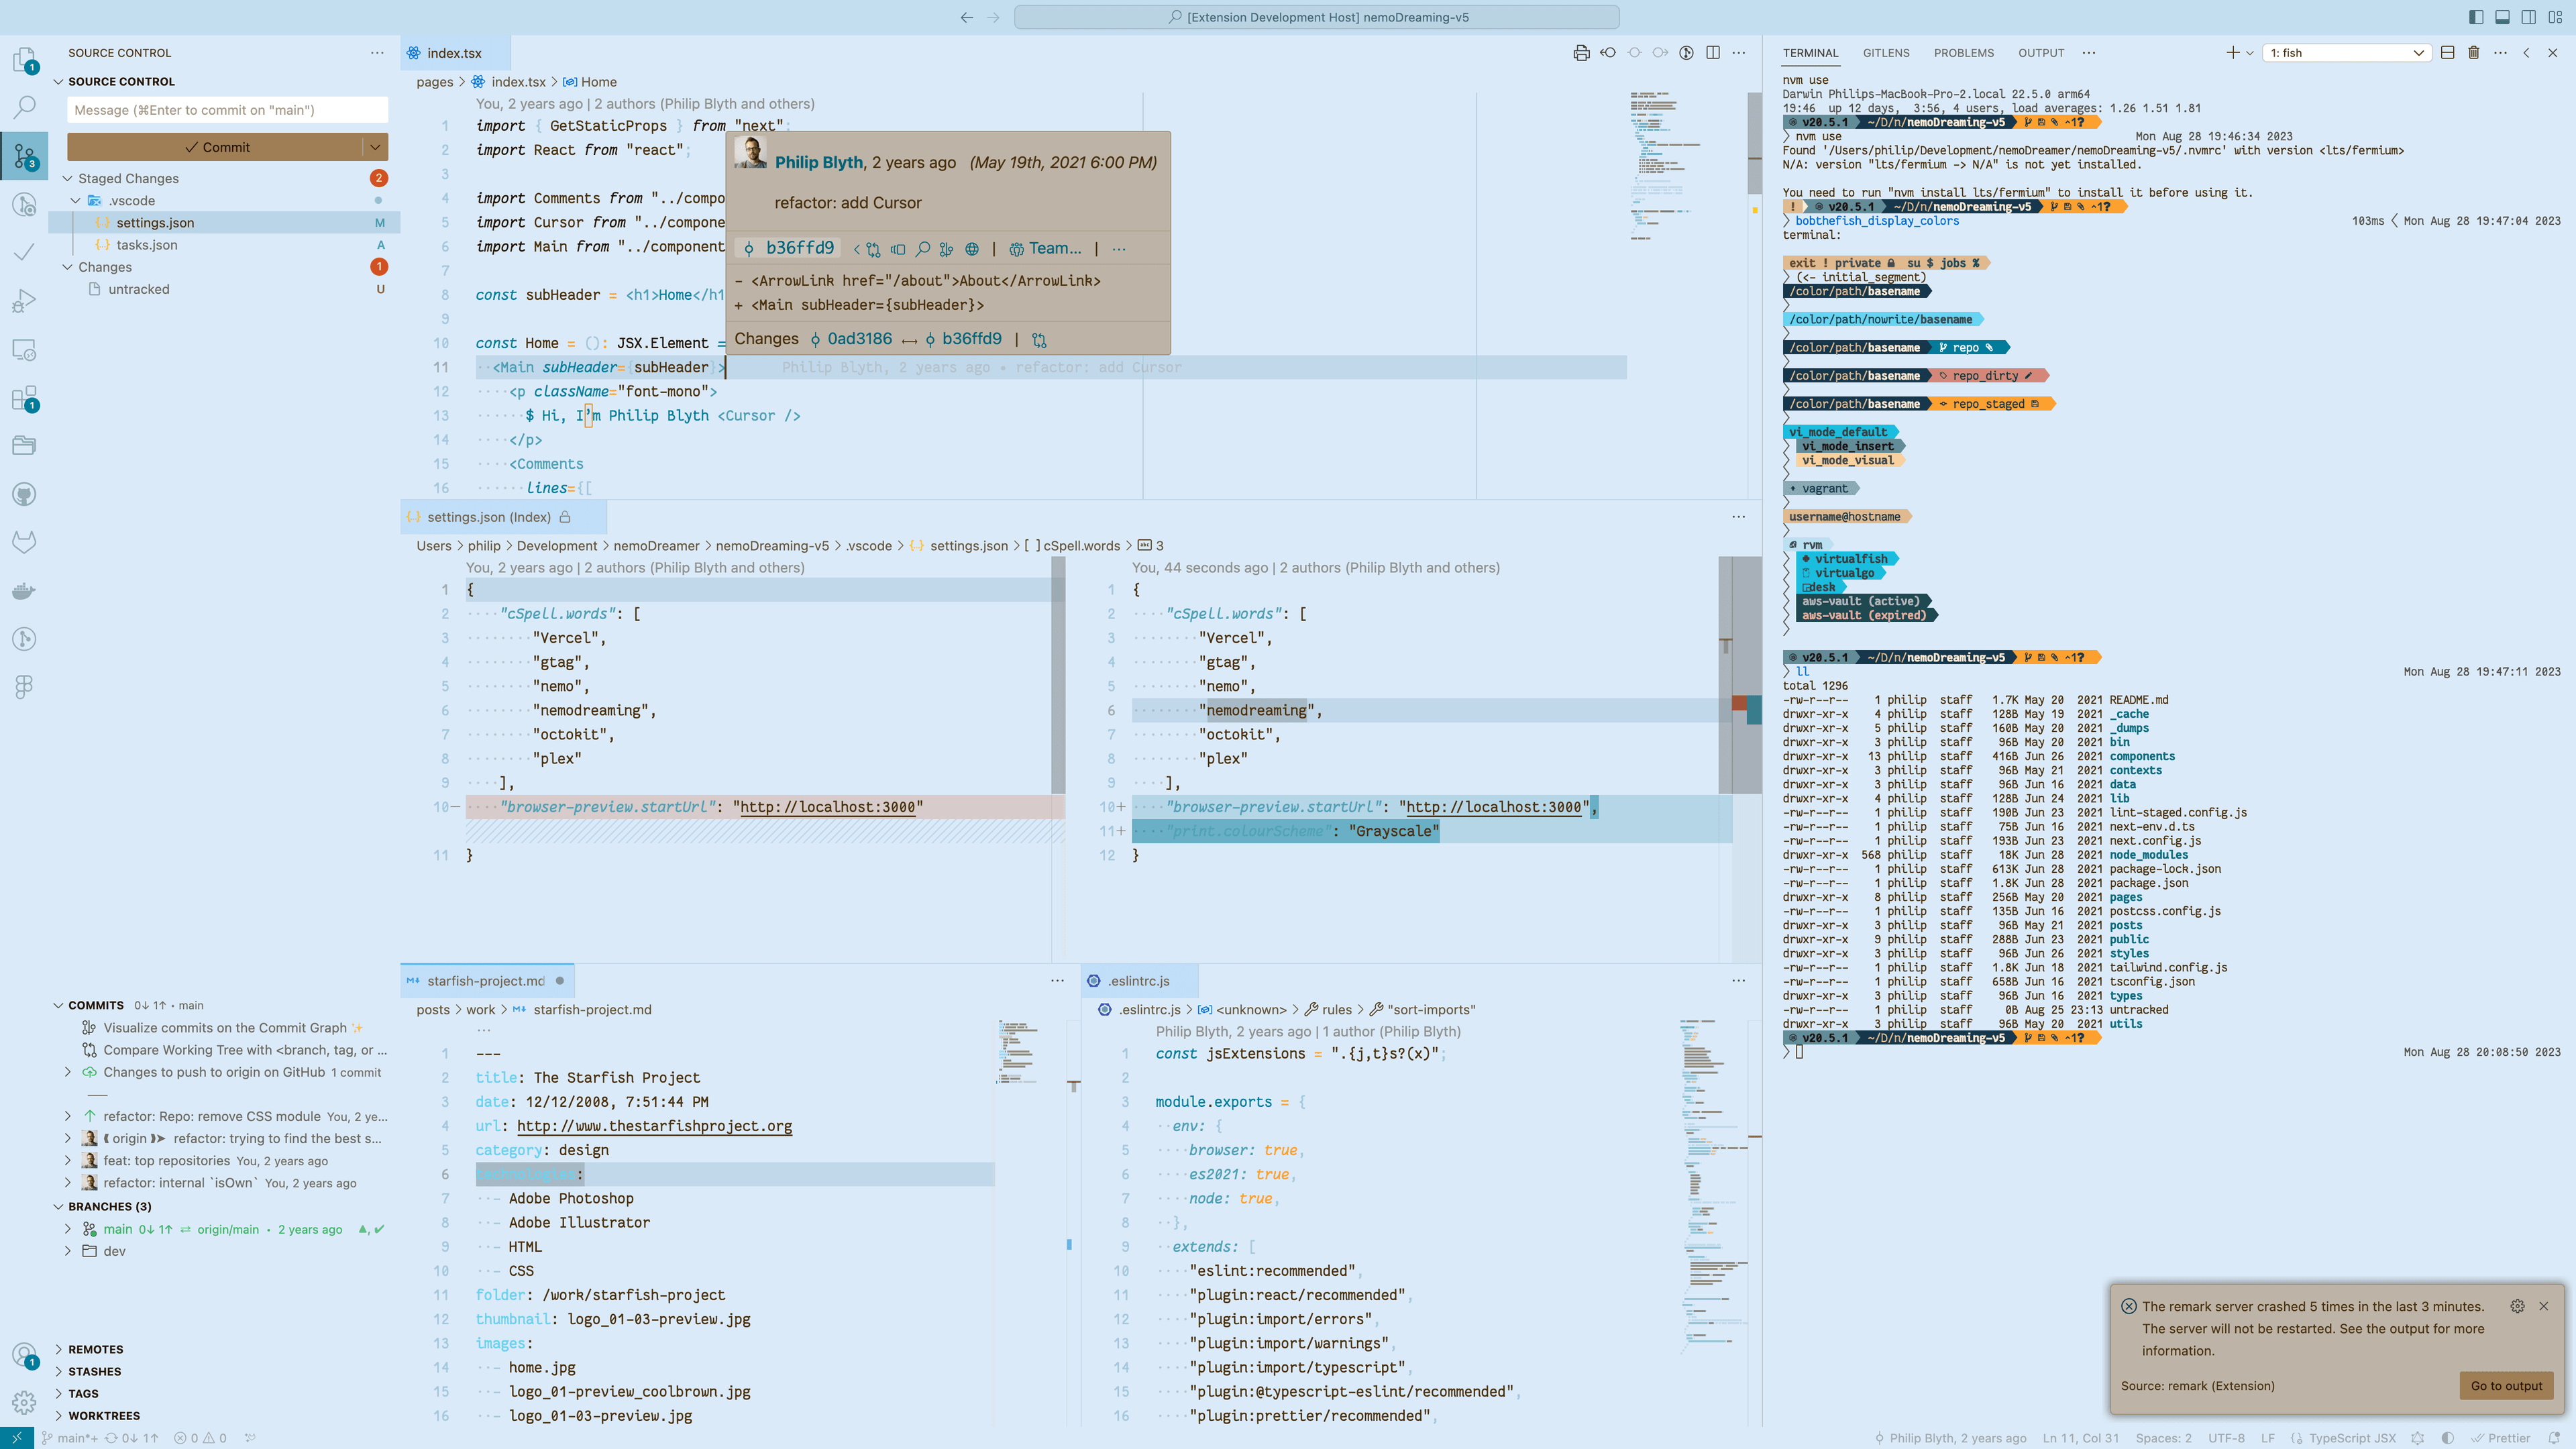This screenshot has height=1449, width=2576.
Task: Split the terminal pane
Action: [2447, 53]
